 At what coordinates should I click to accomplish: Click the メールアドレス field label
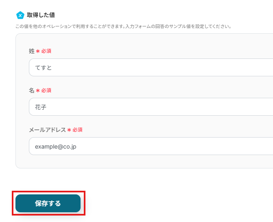click(47, 130)
